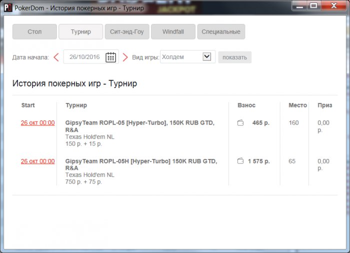This screenshot has width=350, height=253.
Task: Open start link for ROPL-05H 1 575 р. tournament
Action: click(37, 161)
